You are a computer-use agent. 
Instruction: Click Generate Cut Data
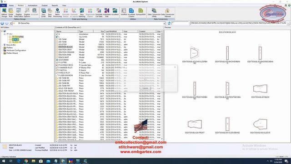point(99,13)
